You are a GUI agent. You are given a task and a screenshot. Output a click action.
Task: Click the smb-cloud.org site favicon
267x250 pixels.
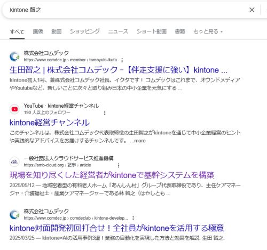pos(14,162)
